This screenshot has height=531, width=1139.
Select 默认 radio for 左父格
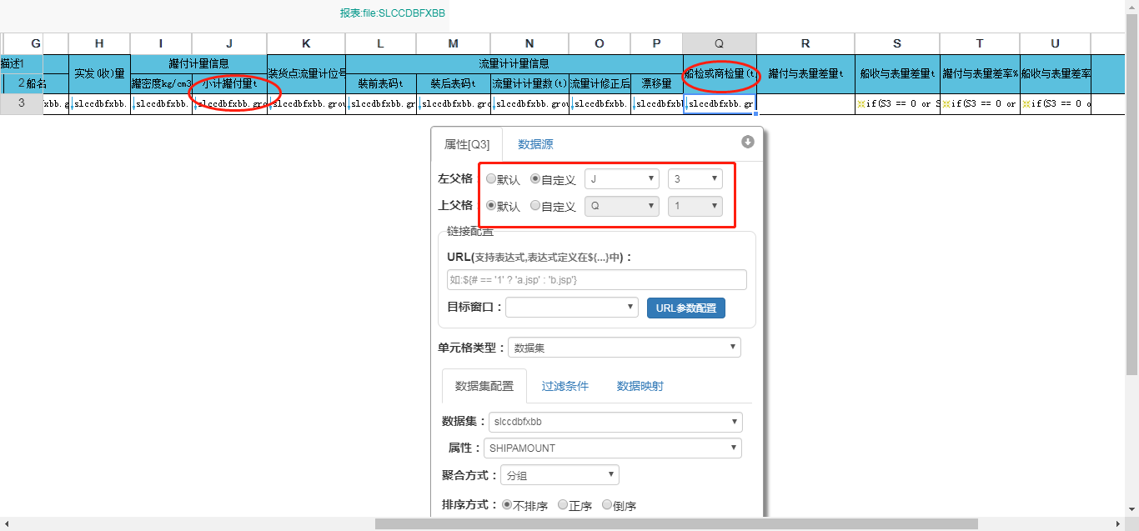pyautogui.click(x=492, y=178)
